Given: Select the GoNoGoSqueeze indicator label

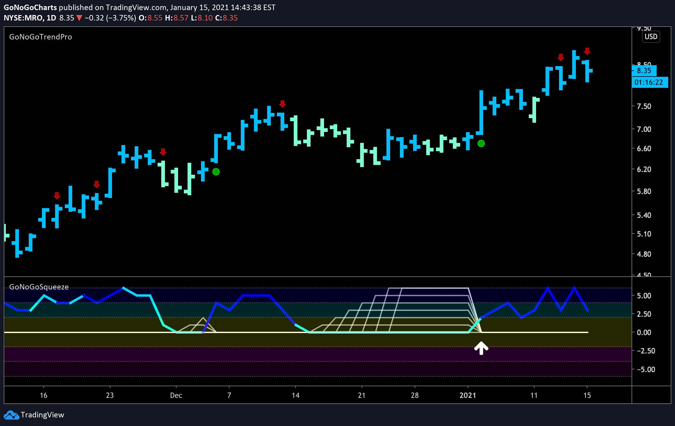Looking at the screenshot, I should (39, 287).
